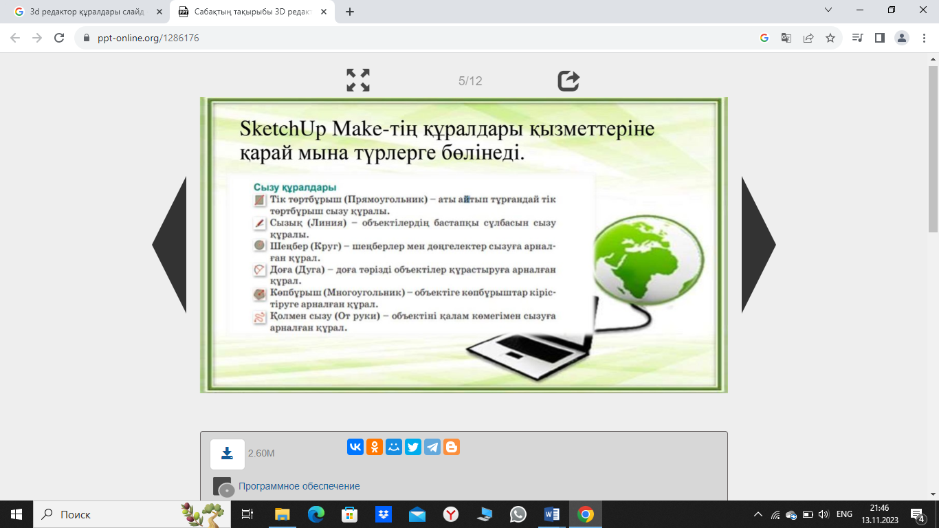939x528 pixels.
Task: Click the 2.60M file size text
Action: [261, 454]
